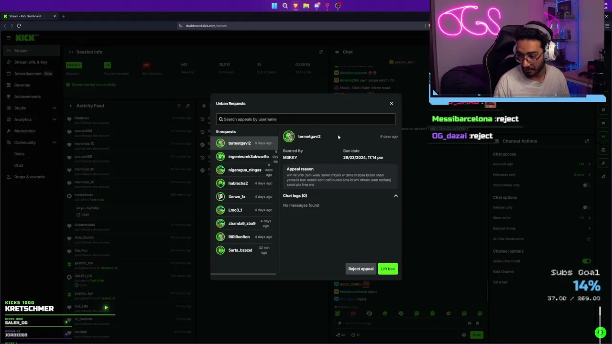Open a new browser tab
The image size is (612, 344).
point(64,16)
